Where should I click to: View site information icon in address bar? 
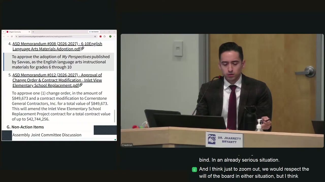(16, 36)
